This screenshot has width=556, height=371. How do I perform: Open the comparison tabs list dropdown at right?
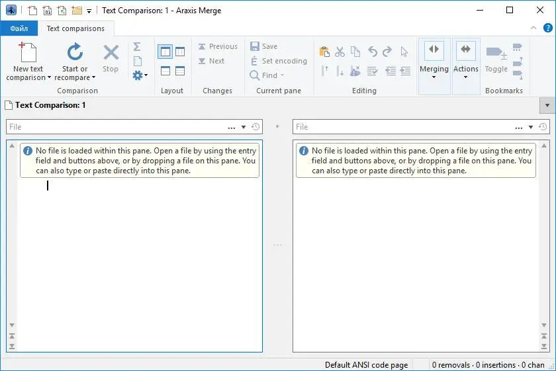coord(547,105)
